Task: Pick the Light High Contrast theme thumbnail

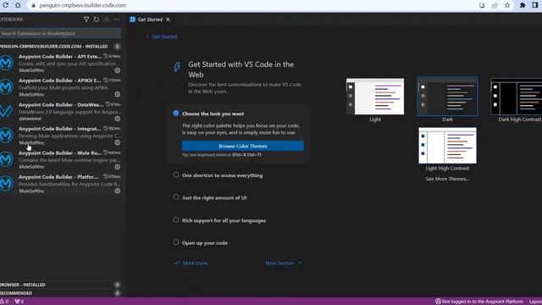Action: click(x=447, y=146)
